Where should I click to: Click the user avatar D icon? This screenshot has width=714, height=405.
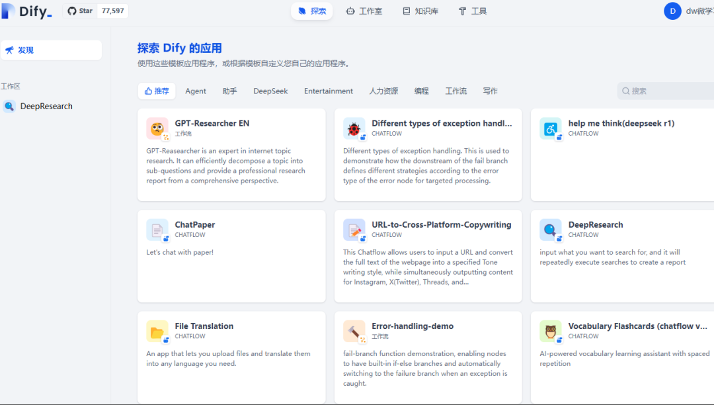pos(672,11)
